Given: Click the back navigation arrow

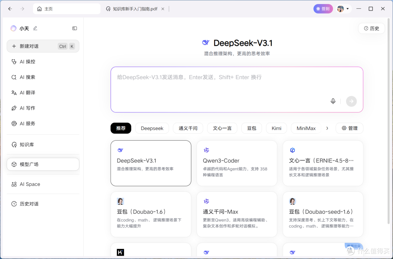Looking at the screenshot, I should (10, 9).
